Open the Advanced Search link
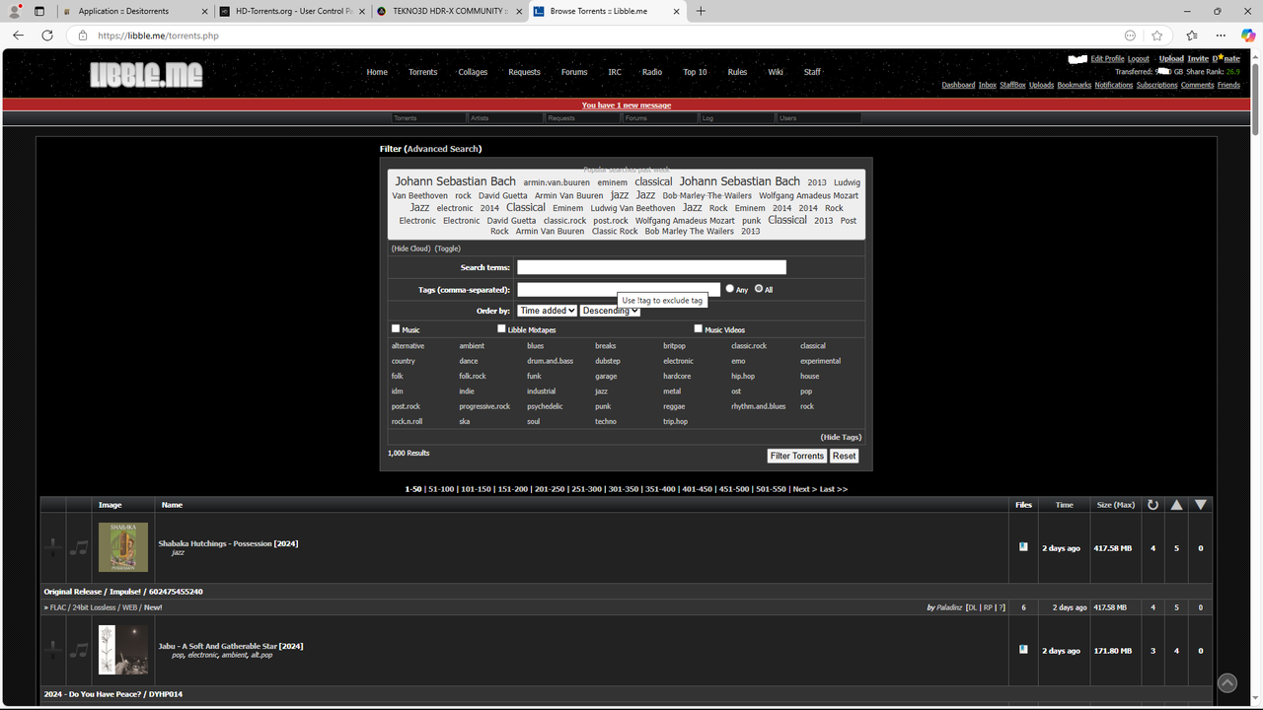This screenshot has height=710, width=1263. pos(443,149)
